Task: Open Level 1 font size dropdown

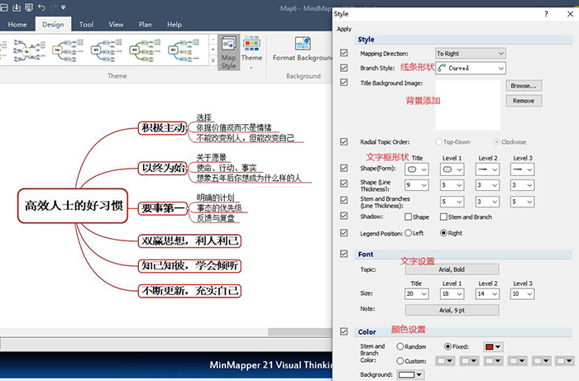Action: [x=452, y=294]
